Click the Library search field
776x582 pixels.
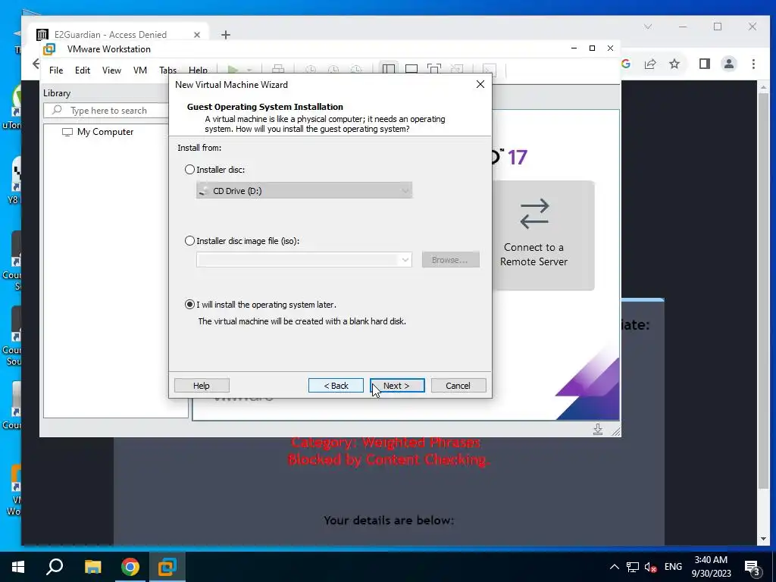point(106,111)
